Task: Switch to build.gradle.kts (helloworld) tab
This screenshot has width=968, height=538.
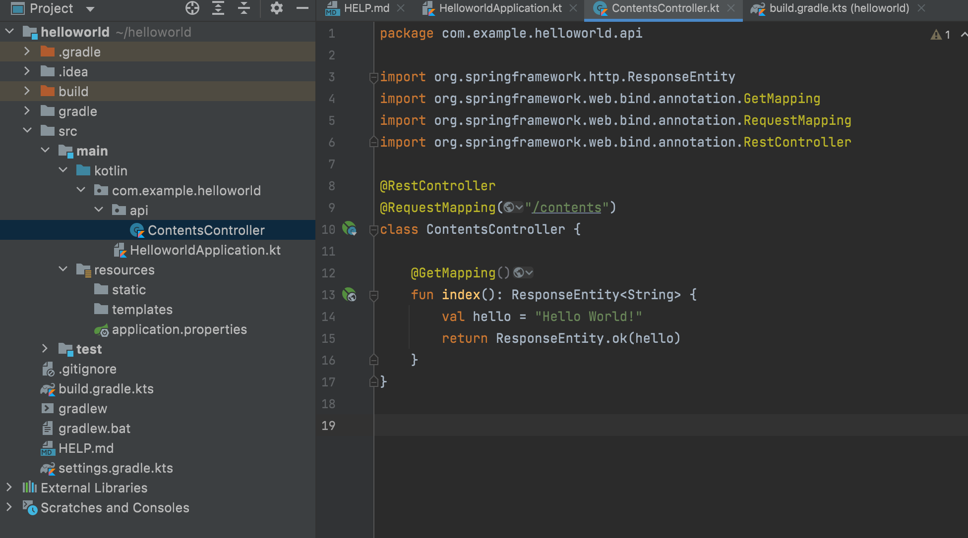Action: coord(839,8)
